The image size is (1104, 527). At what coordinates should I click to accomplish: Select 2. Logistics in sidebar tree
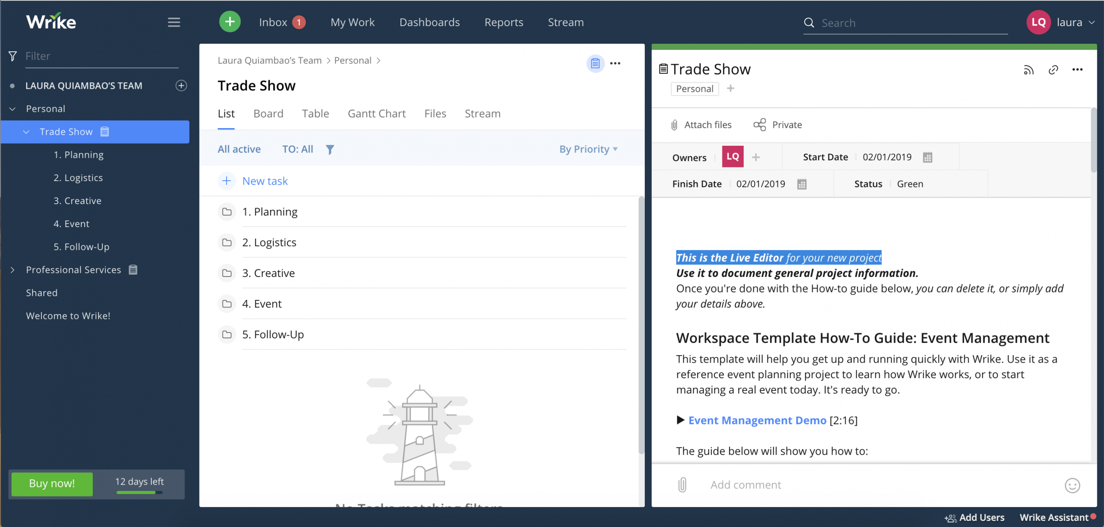[x=78, y=178]
